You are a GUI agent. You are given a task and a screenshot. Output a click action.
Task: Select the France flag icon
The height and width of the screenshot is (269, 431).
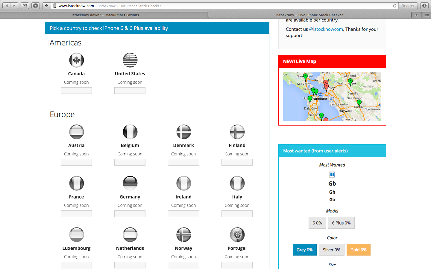[76, 183]
